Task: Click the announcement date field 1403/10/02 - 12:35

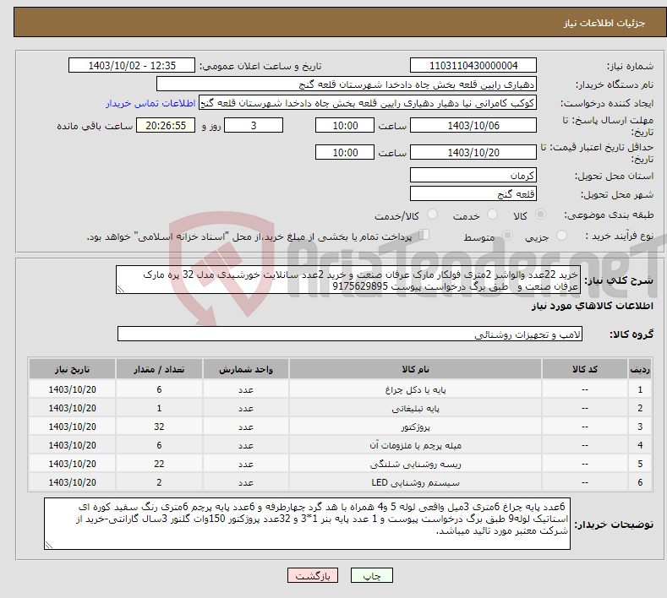Action: [x=131, y=65]
